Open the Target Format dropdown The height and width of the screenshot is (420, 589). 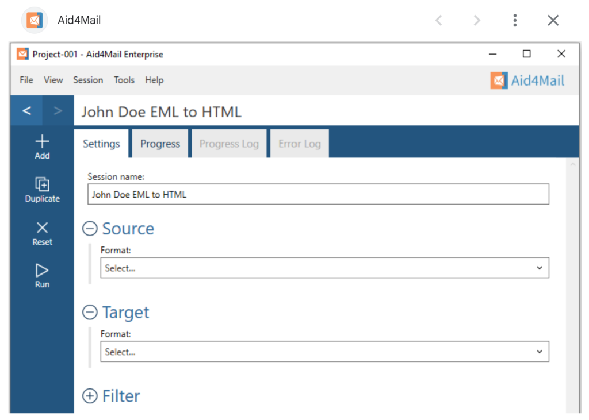[324, 351]
